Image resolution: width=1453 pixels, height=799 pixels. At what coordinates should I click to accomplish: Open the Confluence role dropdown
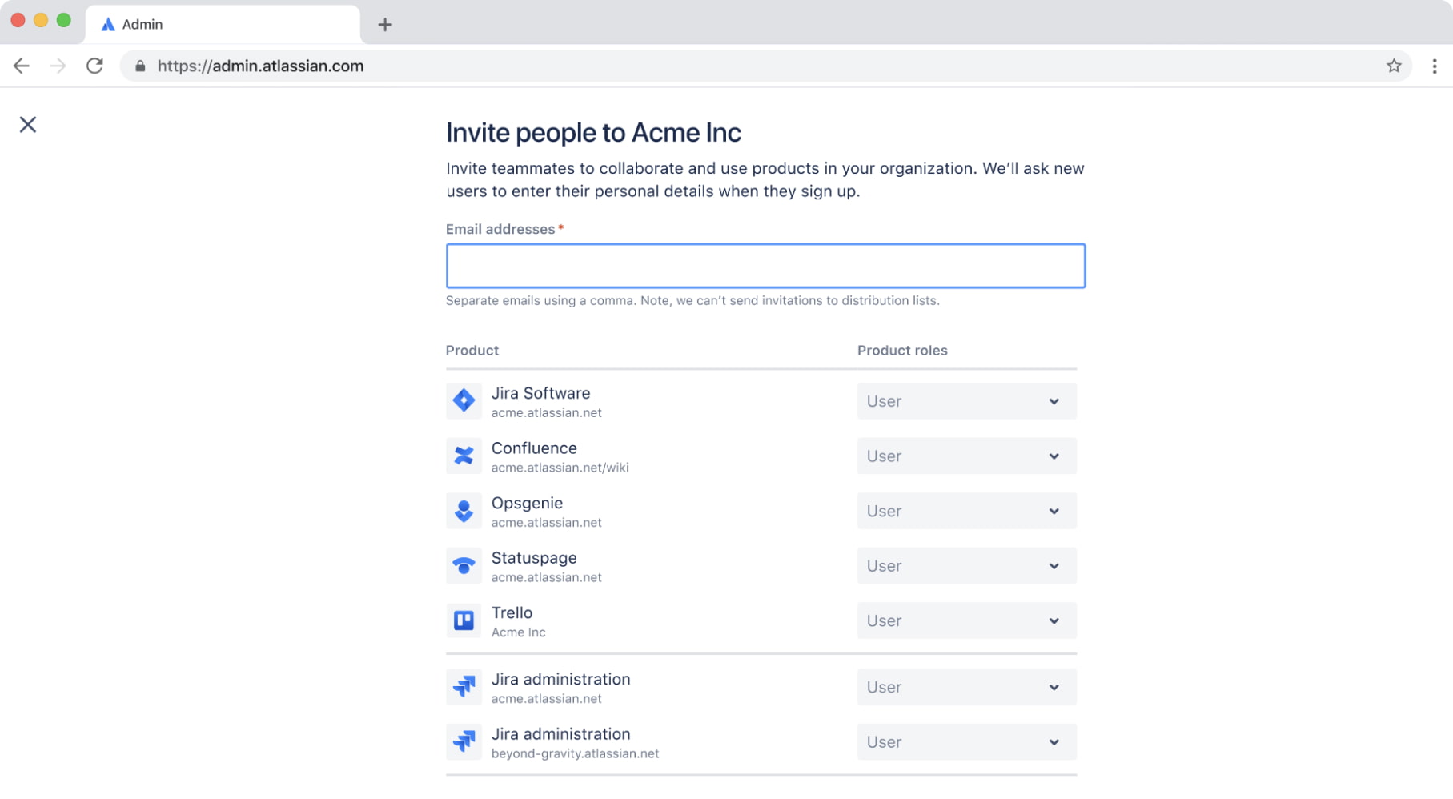[x=966, y=456]
